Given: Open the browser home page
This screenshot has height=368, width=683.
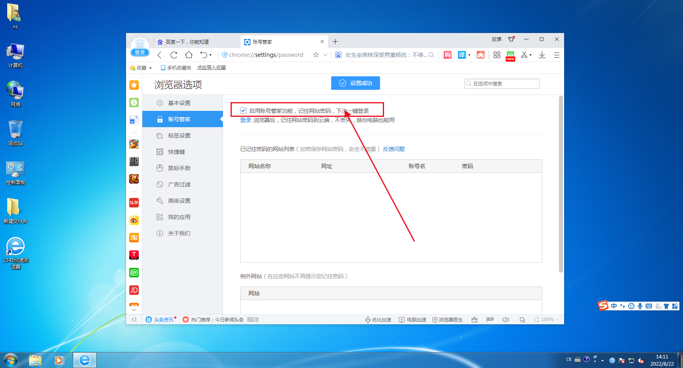Looking at the screenshot, I should [x=189, y=55].
